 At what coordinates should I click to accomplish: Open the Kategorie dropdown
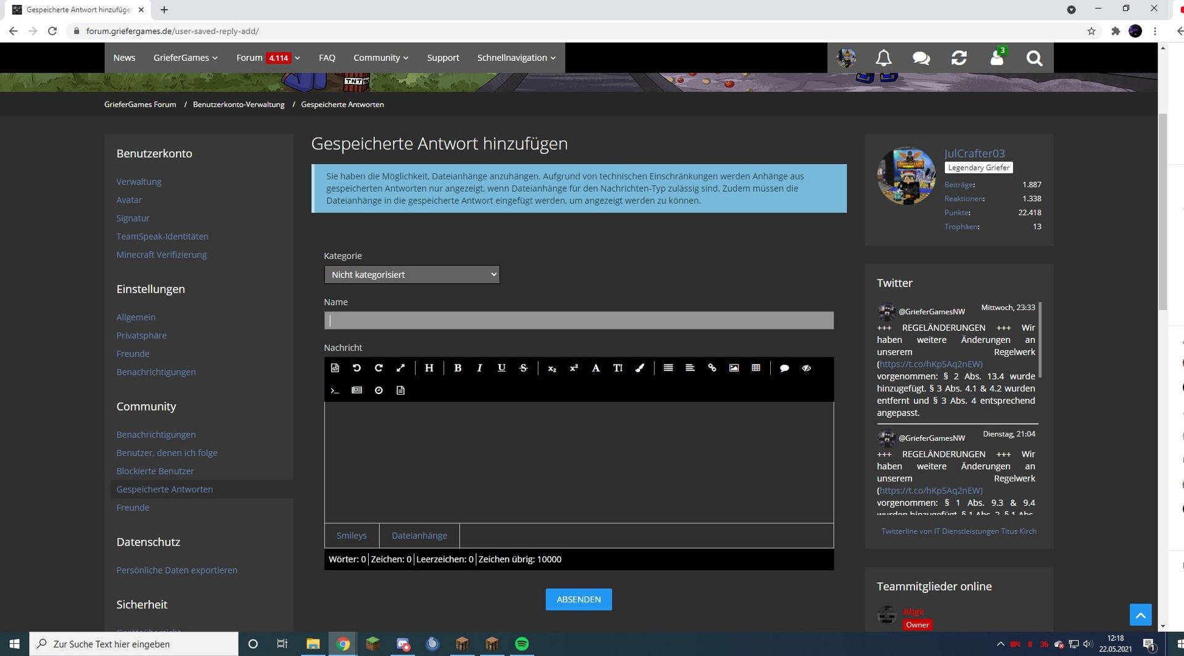tap(412, 274)
